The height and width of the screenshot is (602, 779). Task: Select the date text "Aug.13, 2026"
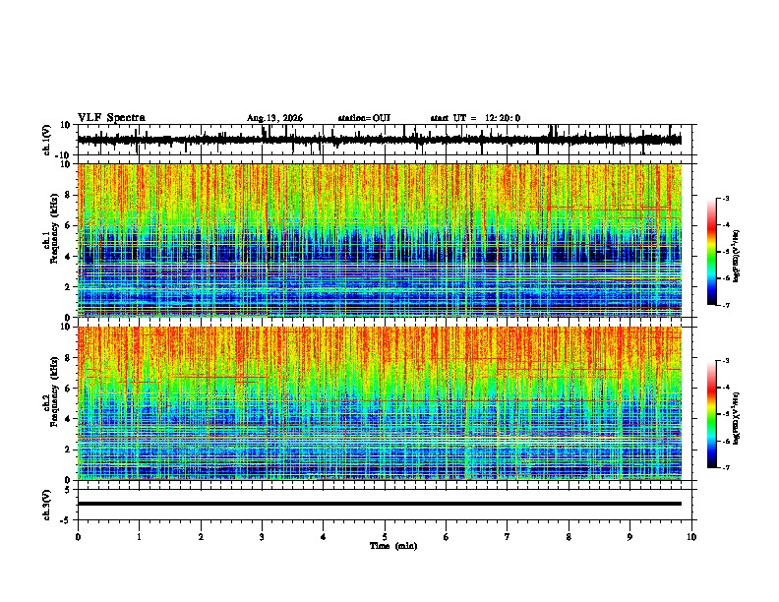(274, 118)
